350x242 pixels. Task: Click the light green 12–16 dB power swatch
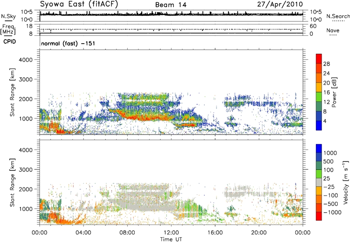(x=319, y=97)
